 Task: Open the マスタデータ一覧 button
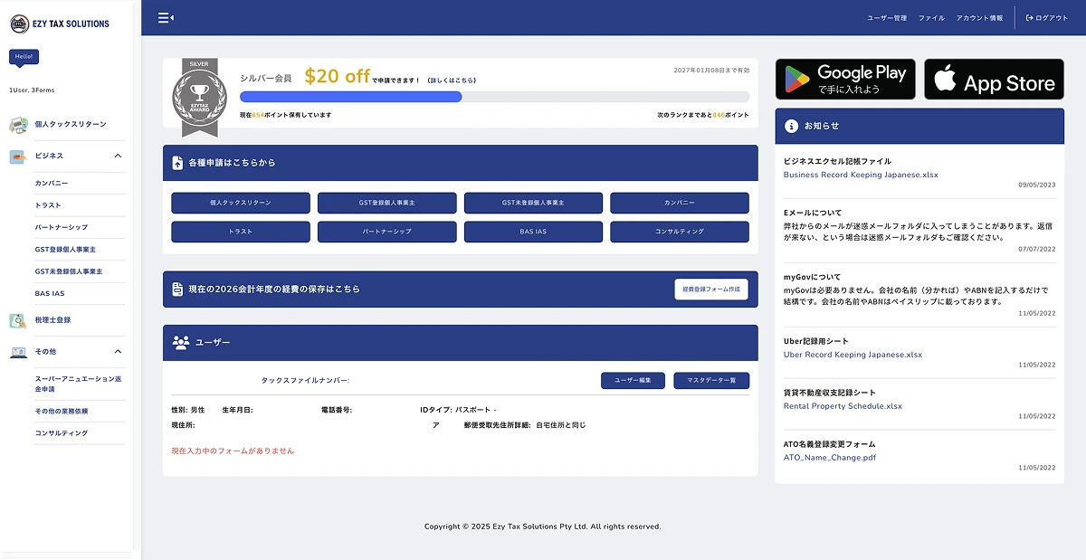click(711, 381)
